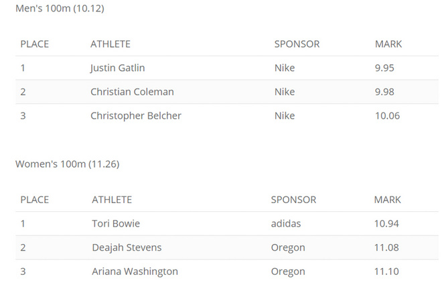Click the MARK column header in women's table

coord(388,200)
